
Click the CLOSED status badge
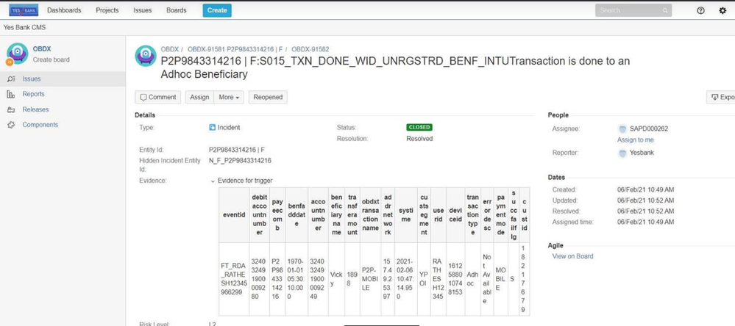point(419,127)
